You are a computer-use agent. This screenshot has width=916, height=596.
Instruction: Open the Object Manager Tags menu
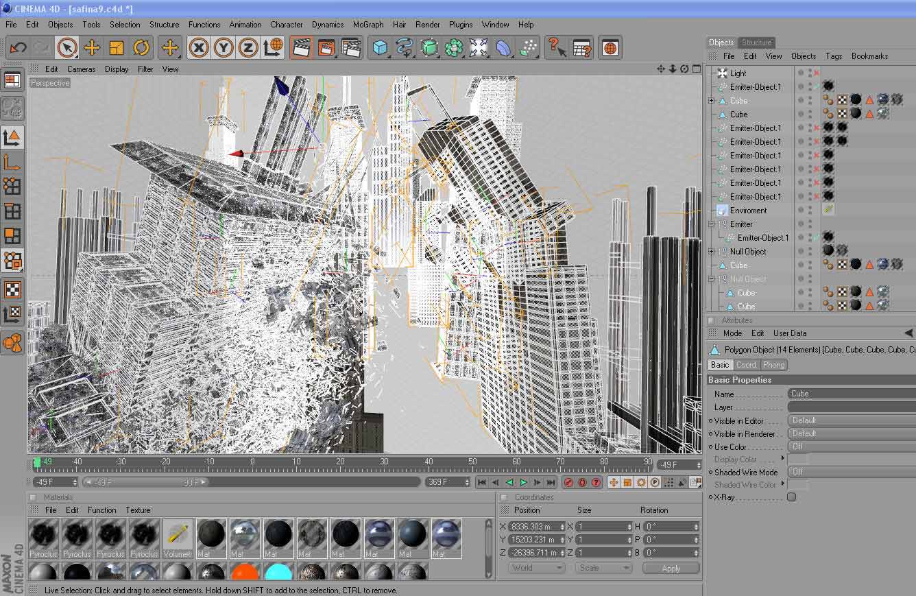834,56
